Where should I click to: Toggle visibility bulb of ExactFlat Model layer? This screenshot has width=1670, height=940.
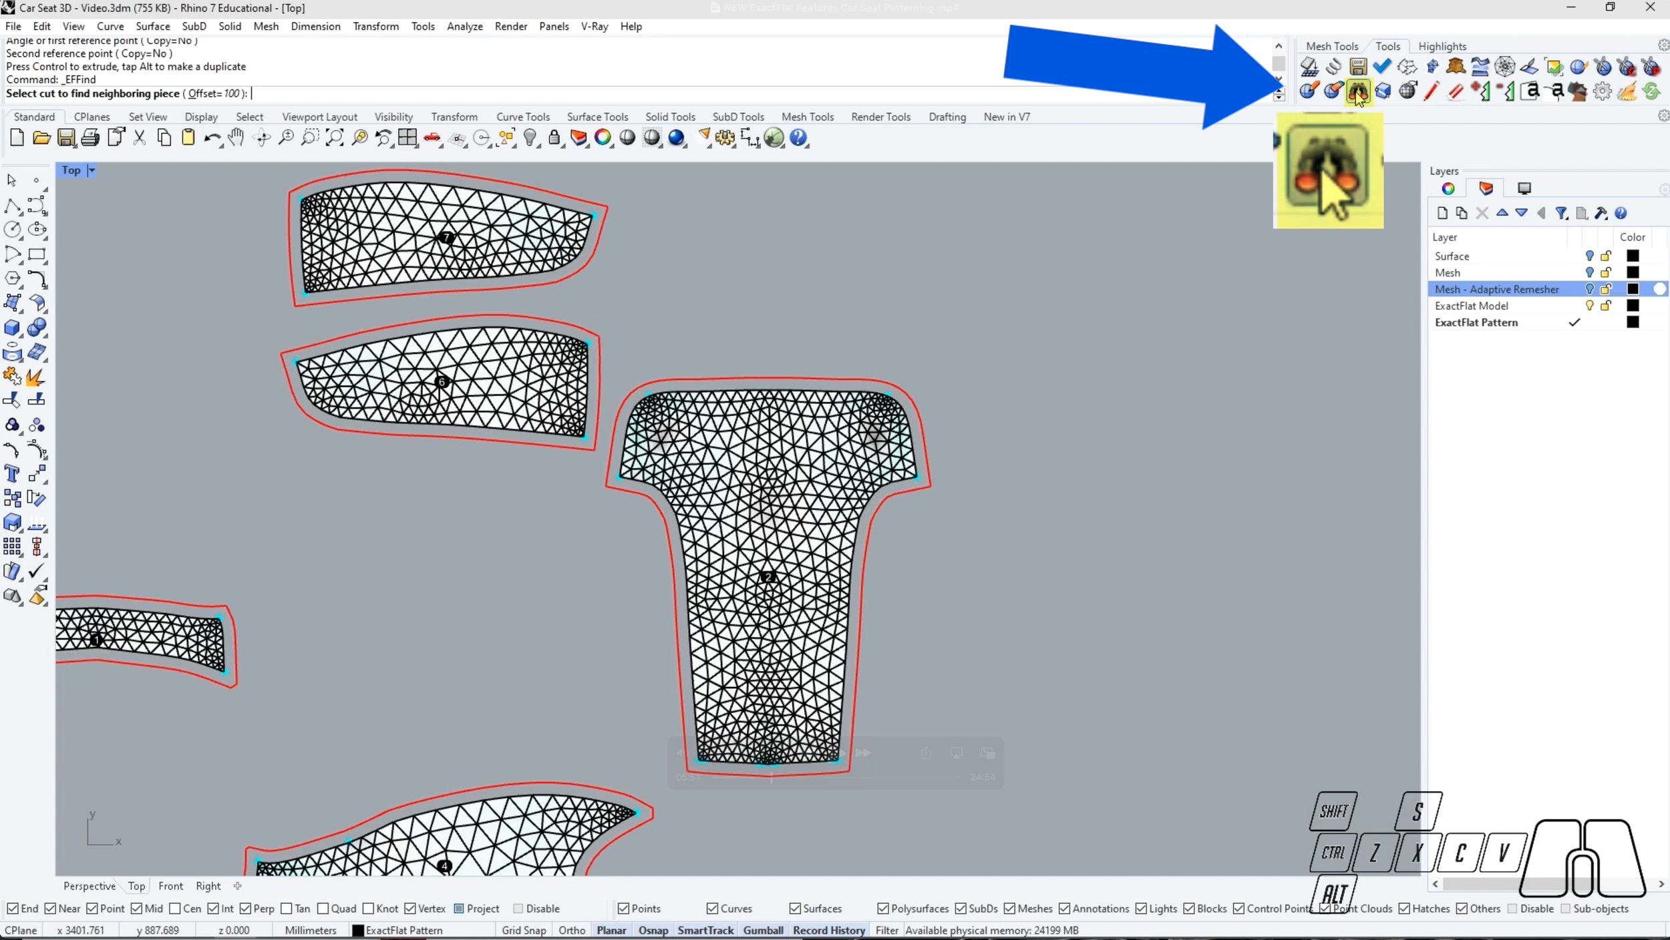(x=1589, y=306)
